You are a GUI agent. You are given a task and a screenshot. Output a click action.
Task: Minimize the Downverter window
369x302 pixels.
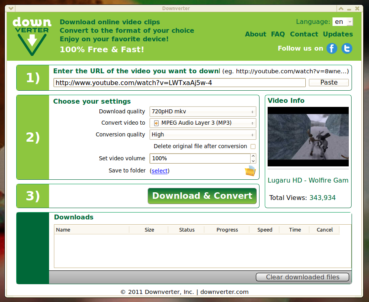click(349, 9)
